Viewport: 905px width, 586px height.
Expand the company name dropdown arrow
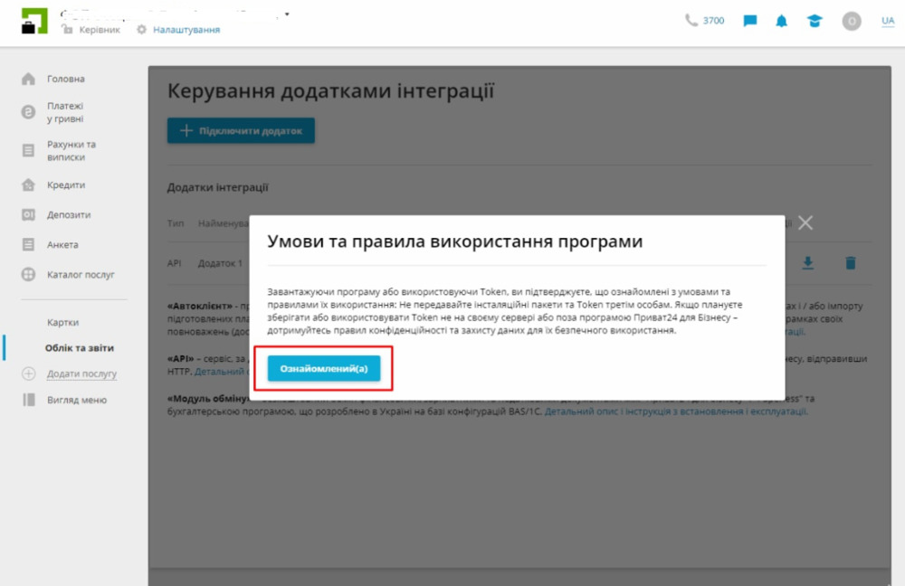287,14
